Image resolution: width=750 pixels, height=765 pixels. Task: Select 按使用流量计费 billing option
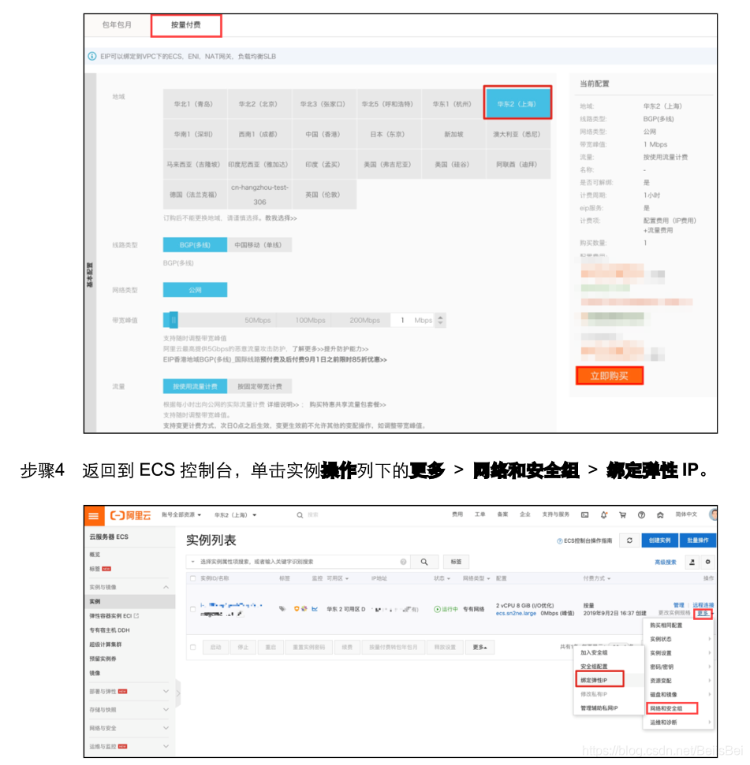point(195,386)
